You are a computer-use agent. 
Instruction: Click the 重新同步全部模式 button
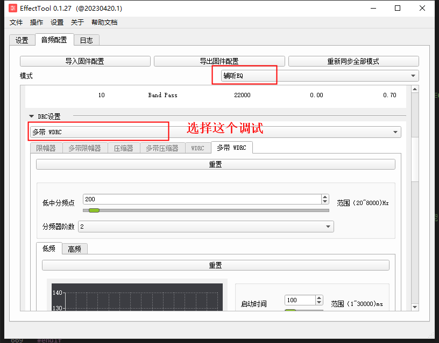click(x=353, y=61)
